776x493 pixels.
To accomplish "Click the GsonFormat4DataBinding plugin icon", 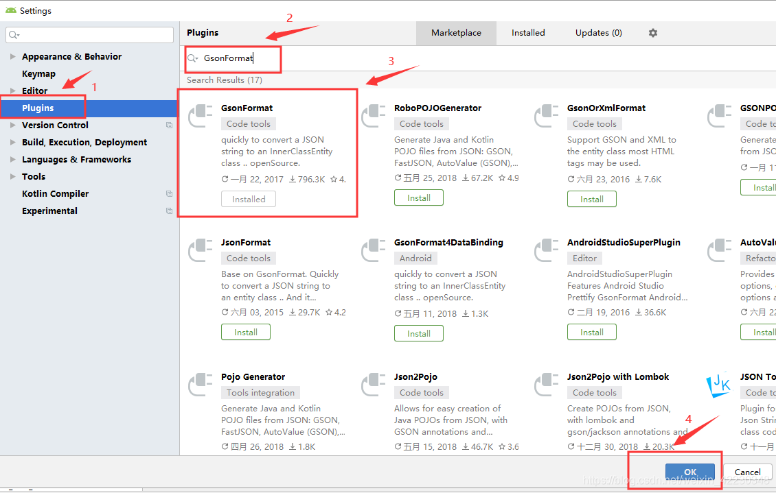I will 374,250.
